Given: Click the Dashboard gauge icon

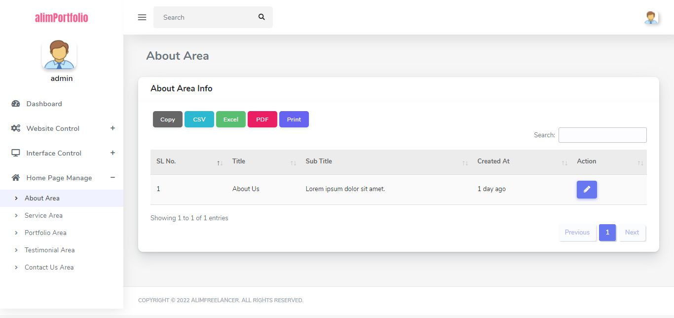Looking at the screenshot, I should 15,104.
